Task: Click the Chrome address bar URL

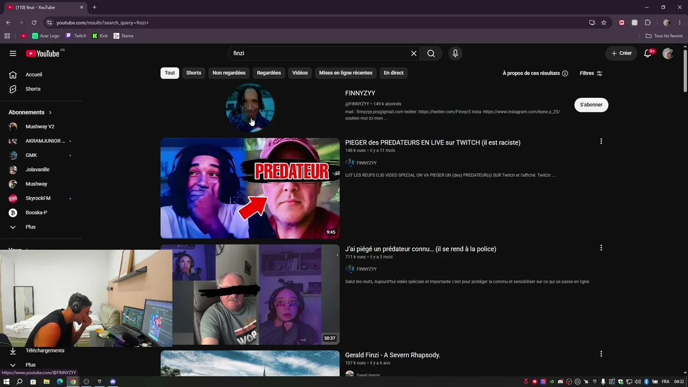Action: pos(102,23)
